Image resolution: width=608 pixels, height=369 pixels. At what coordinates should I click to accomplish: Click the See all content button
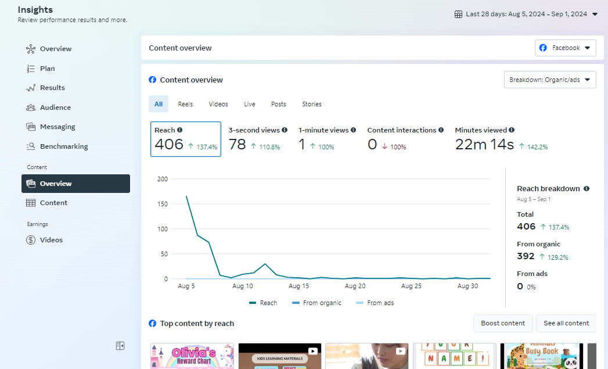pos(566,323)
